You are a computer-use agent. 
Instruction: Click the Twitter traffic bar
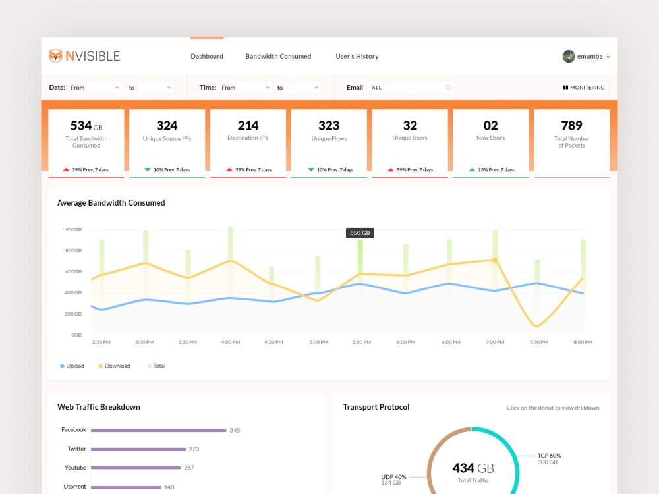(x=138, y=449)
